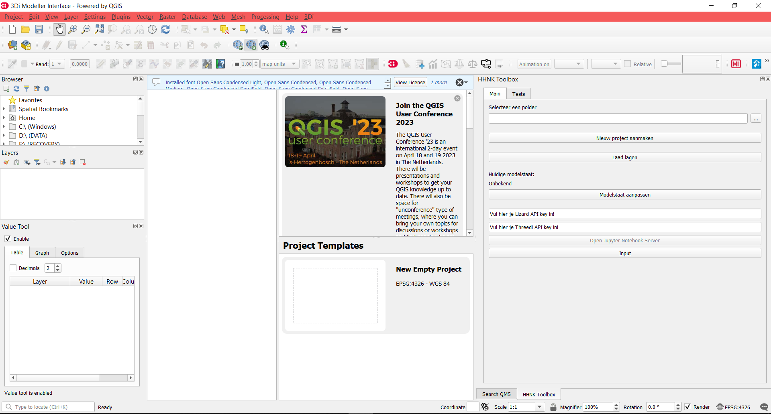The image size is (771, 414).
Task: Expand the D:\ (DATA) drive
Action: [x=4, y=135]
